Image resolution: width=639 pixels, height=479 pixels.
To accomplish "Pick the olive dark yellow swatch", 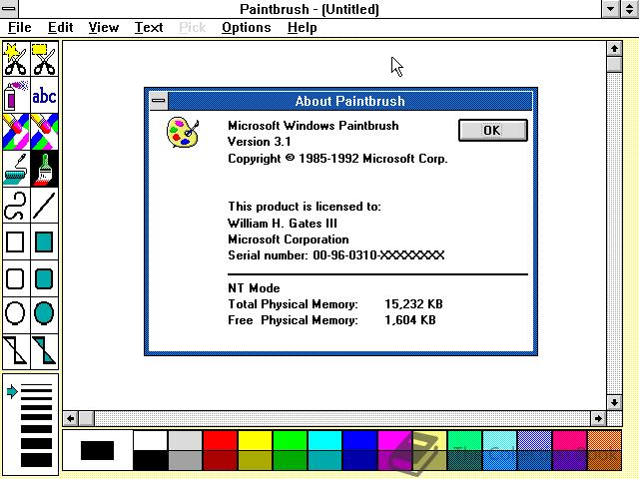I will (x=256, y=460).
